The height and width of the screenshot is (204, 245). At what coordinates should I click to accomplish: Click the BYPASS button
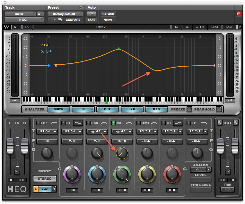108,14
